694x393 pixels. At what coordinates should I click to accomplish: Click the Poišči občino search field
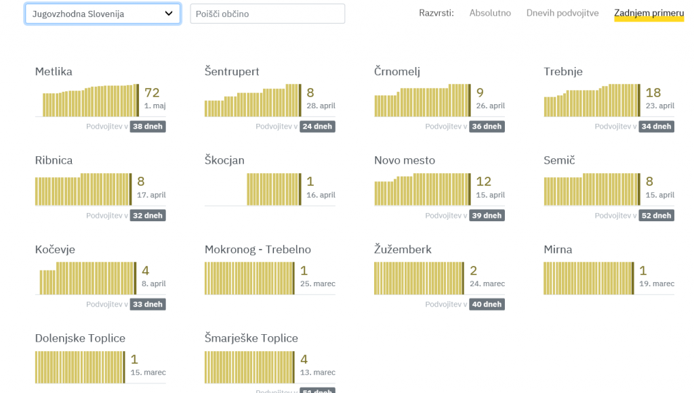pyautogui.click(x=267, y=14)
